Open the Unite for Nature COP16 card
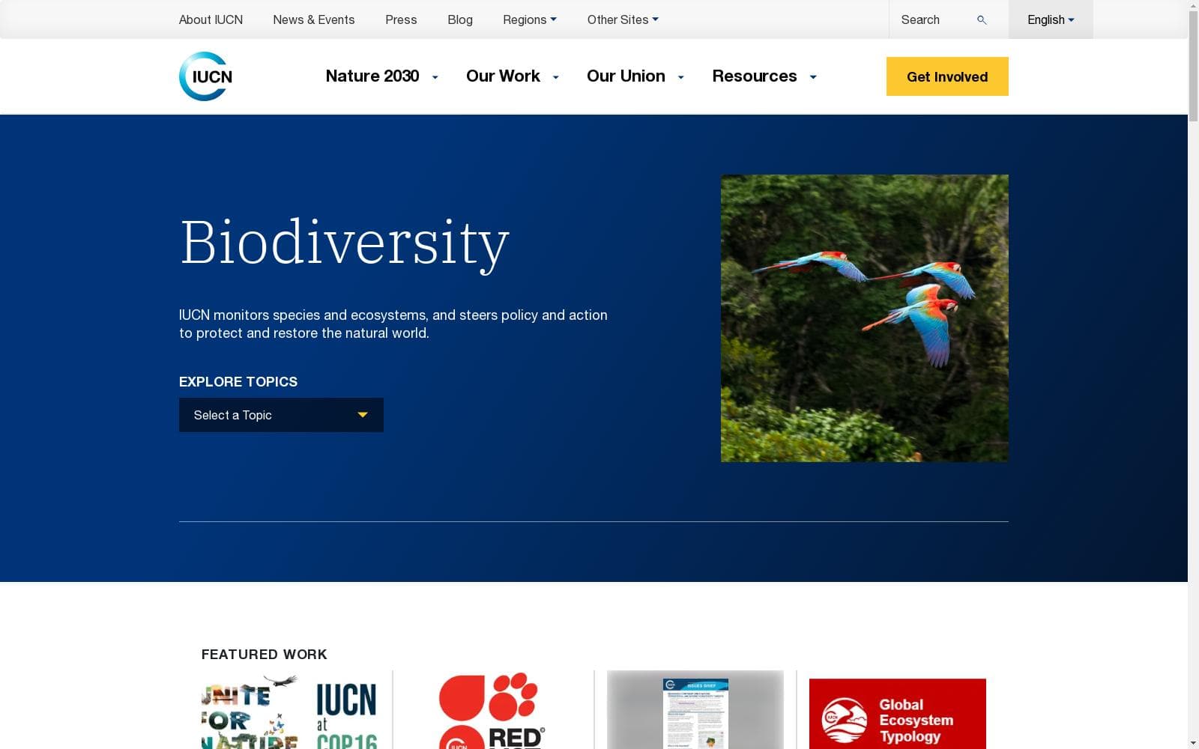Viewport: 1199px width, 749px height. click(289, 710)
